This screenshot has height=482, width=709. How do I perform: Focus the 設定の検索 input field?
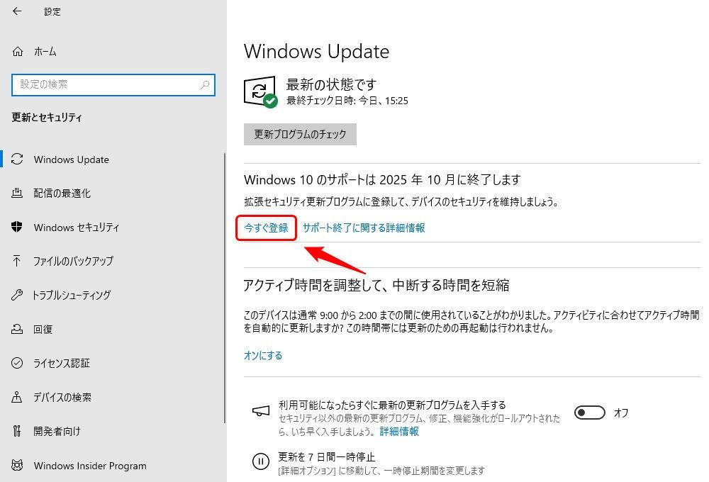click(113, 84)
